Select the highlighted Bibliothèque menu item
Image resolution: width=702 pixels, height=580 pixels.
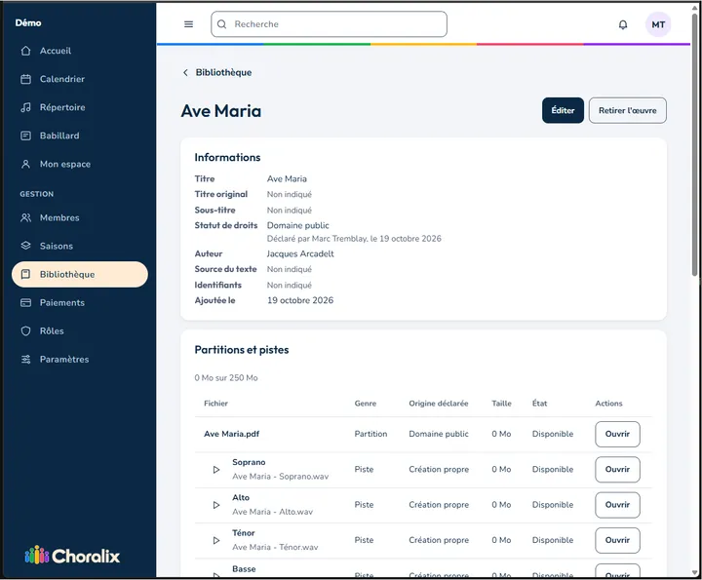[x=81, y=274]
